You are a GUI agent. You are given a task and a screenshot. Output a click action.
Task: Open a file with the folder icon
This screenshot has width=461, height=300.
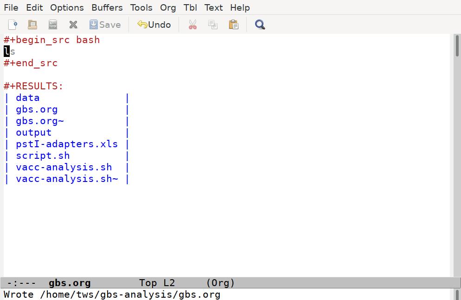[32, 25]
